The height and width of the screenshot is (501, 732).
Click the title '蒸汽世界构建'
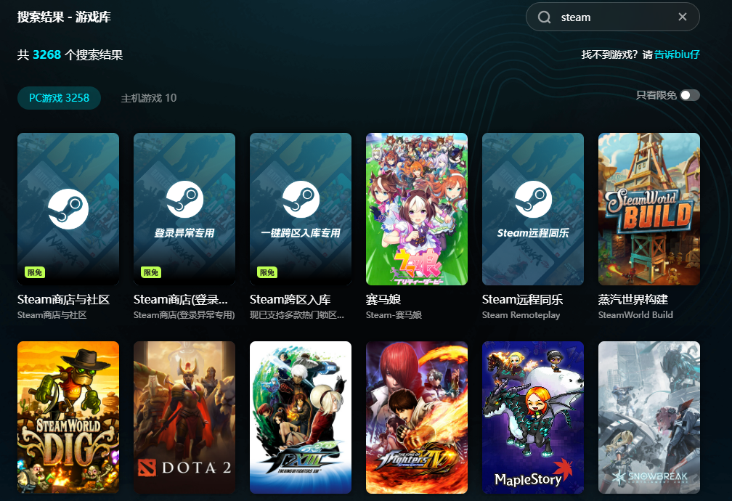[x=633, y=299]
